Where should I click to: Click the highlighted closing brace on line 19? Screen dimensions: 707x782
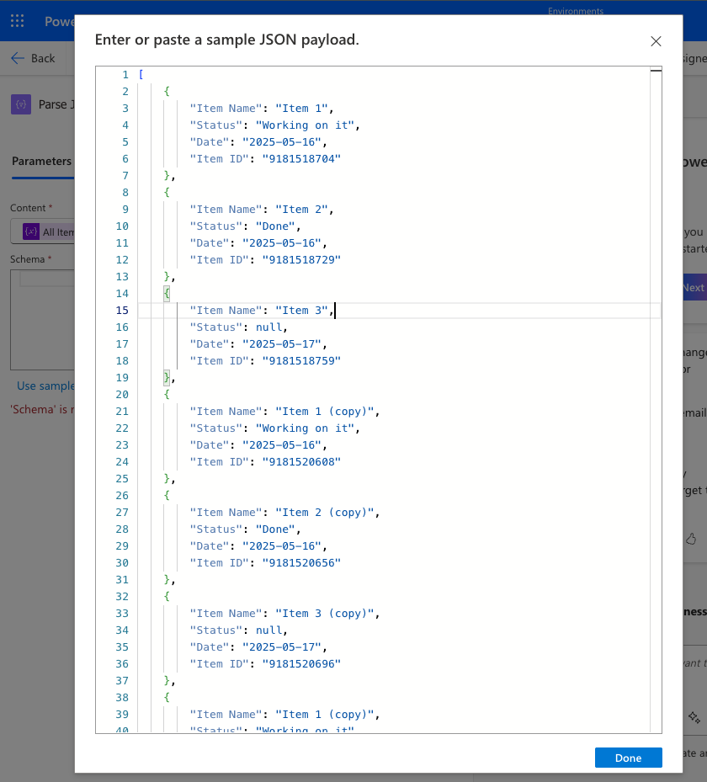pyautogui.click(x=167, y=378)
